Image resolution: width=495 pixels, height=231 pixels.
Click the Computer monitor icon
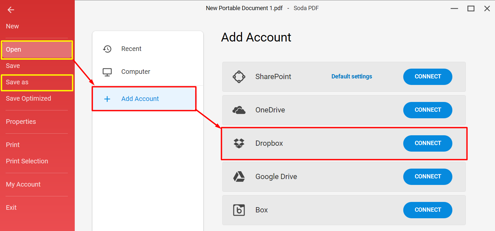point(107,72)
